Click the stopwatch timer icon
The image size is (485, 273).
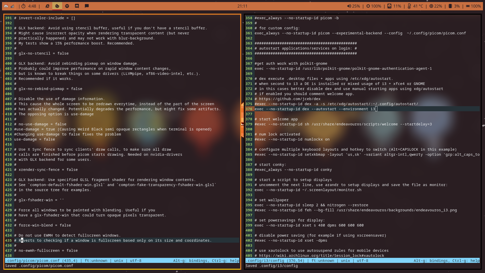click(23, 6)
